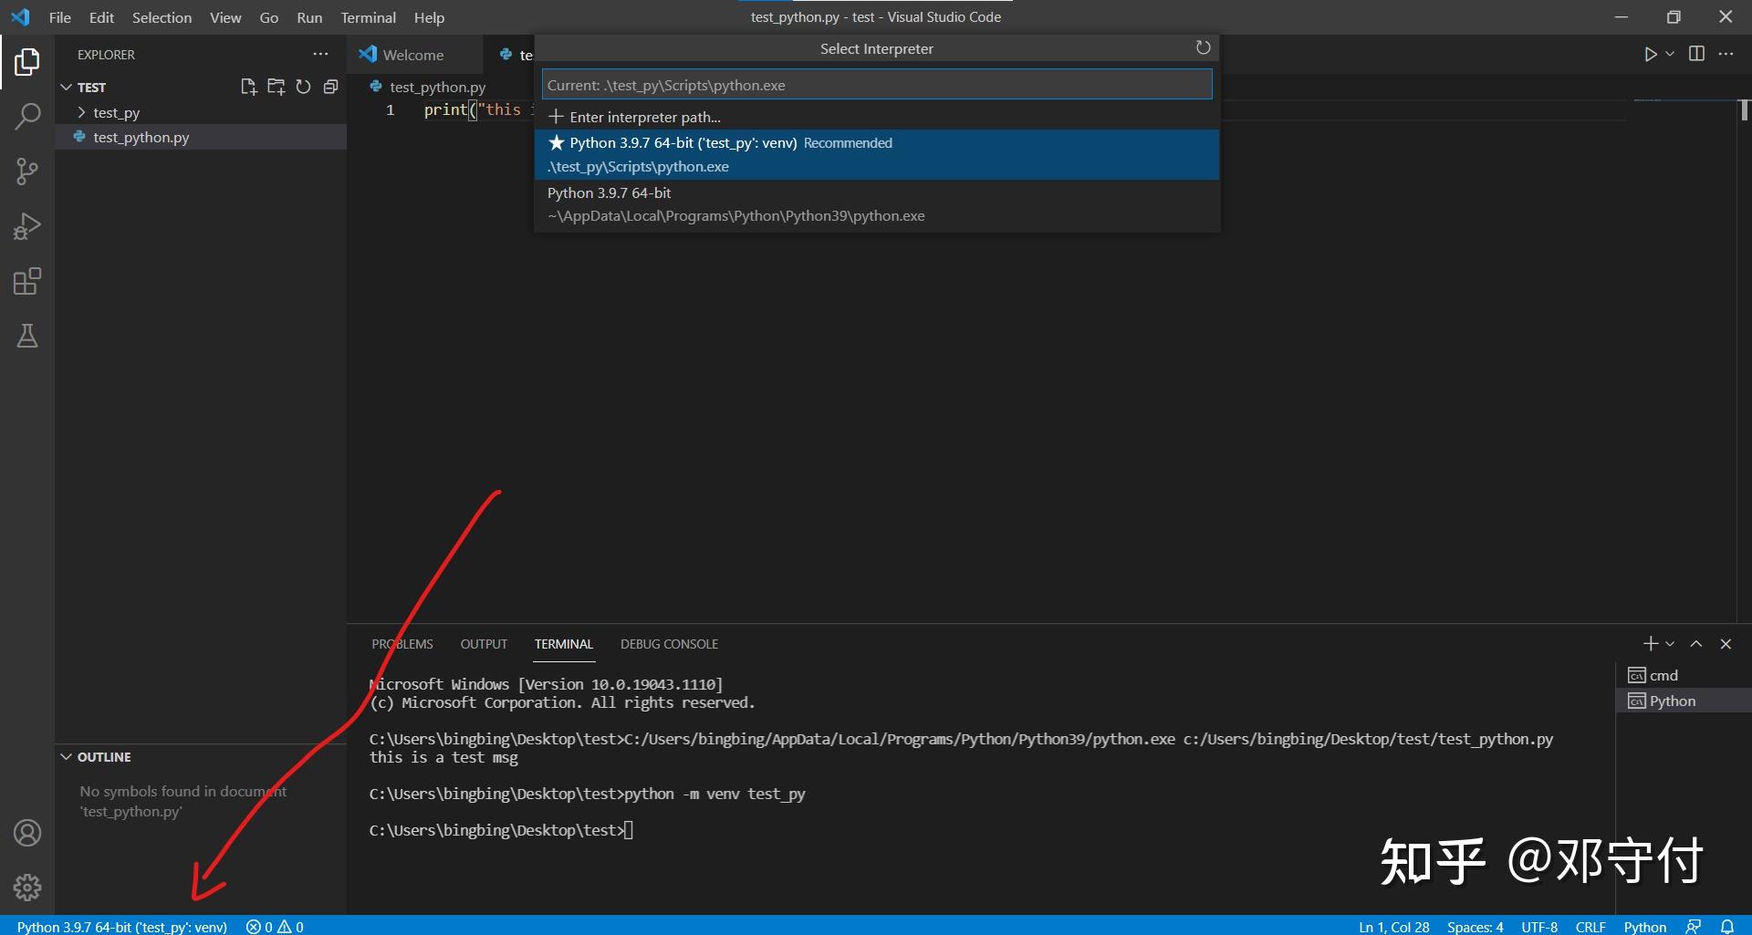Create a new file in Explorer
The width and height of the screenshot is (1752, 935).
click(x=248, y=87)
